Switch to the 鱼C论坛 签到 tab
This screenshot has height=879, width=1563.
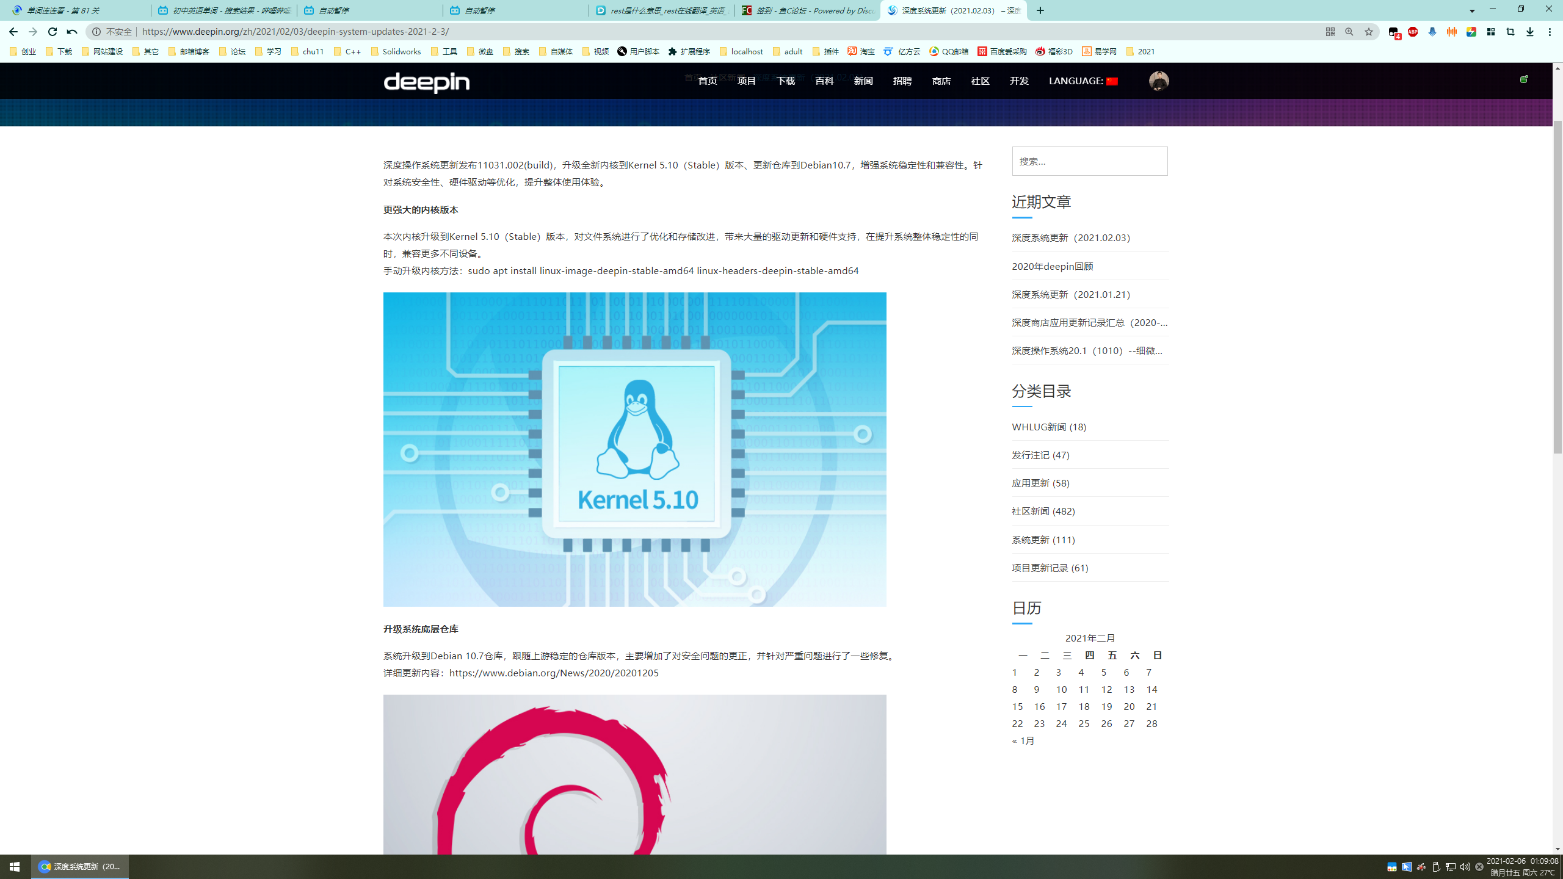pyautogui.click(x=807, y=10)
